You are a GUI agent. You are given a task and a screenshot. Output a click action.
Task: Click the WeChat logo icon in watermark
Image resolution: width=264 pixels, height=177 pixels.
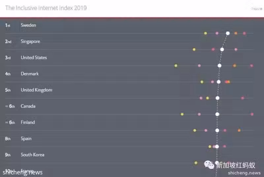[209, 165]
